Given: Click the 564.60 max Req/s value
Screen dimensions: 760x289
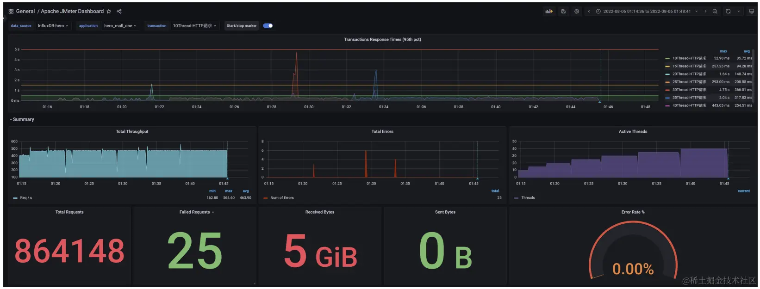Looking at the screenshot, I should tap(229, 198).
